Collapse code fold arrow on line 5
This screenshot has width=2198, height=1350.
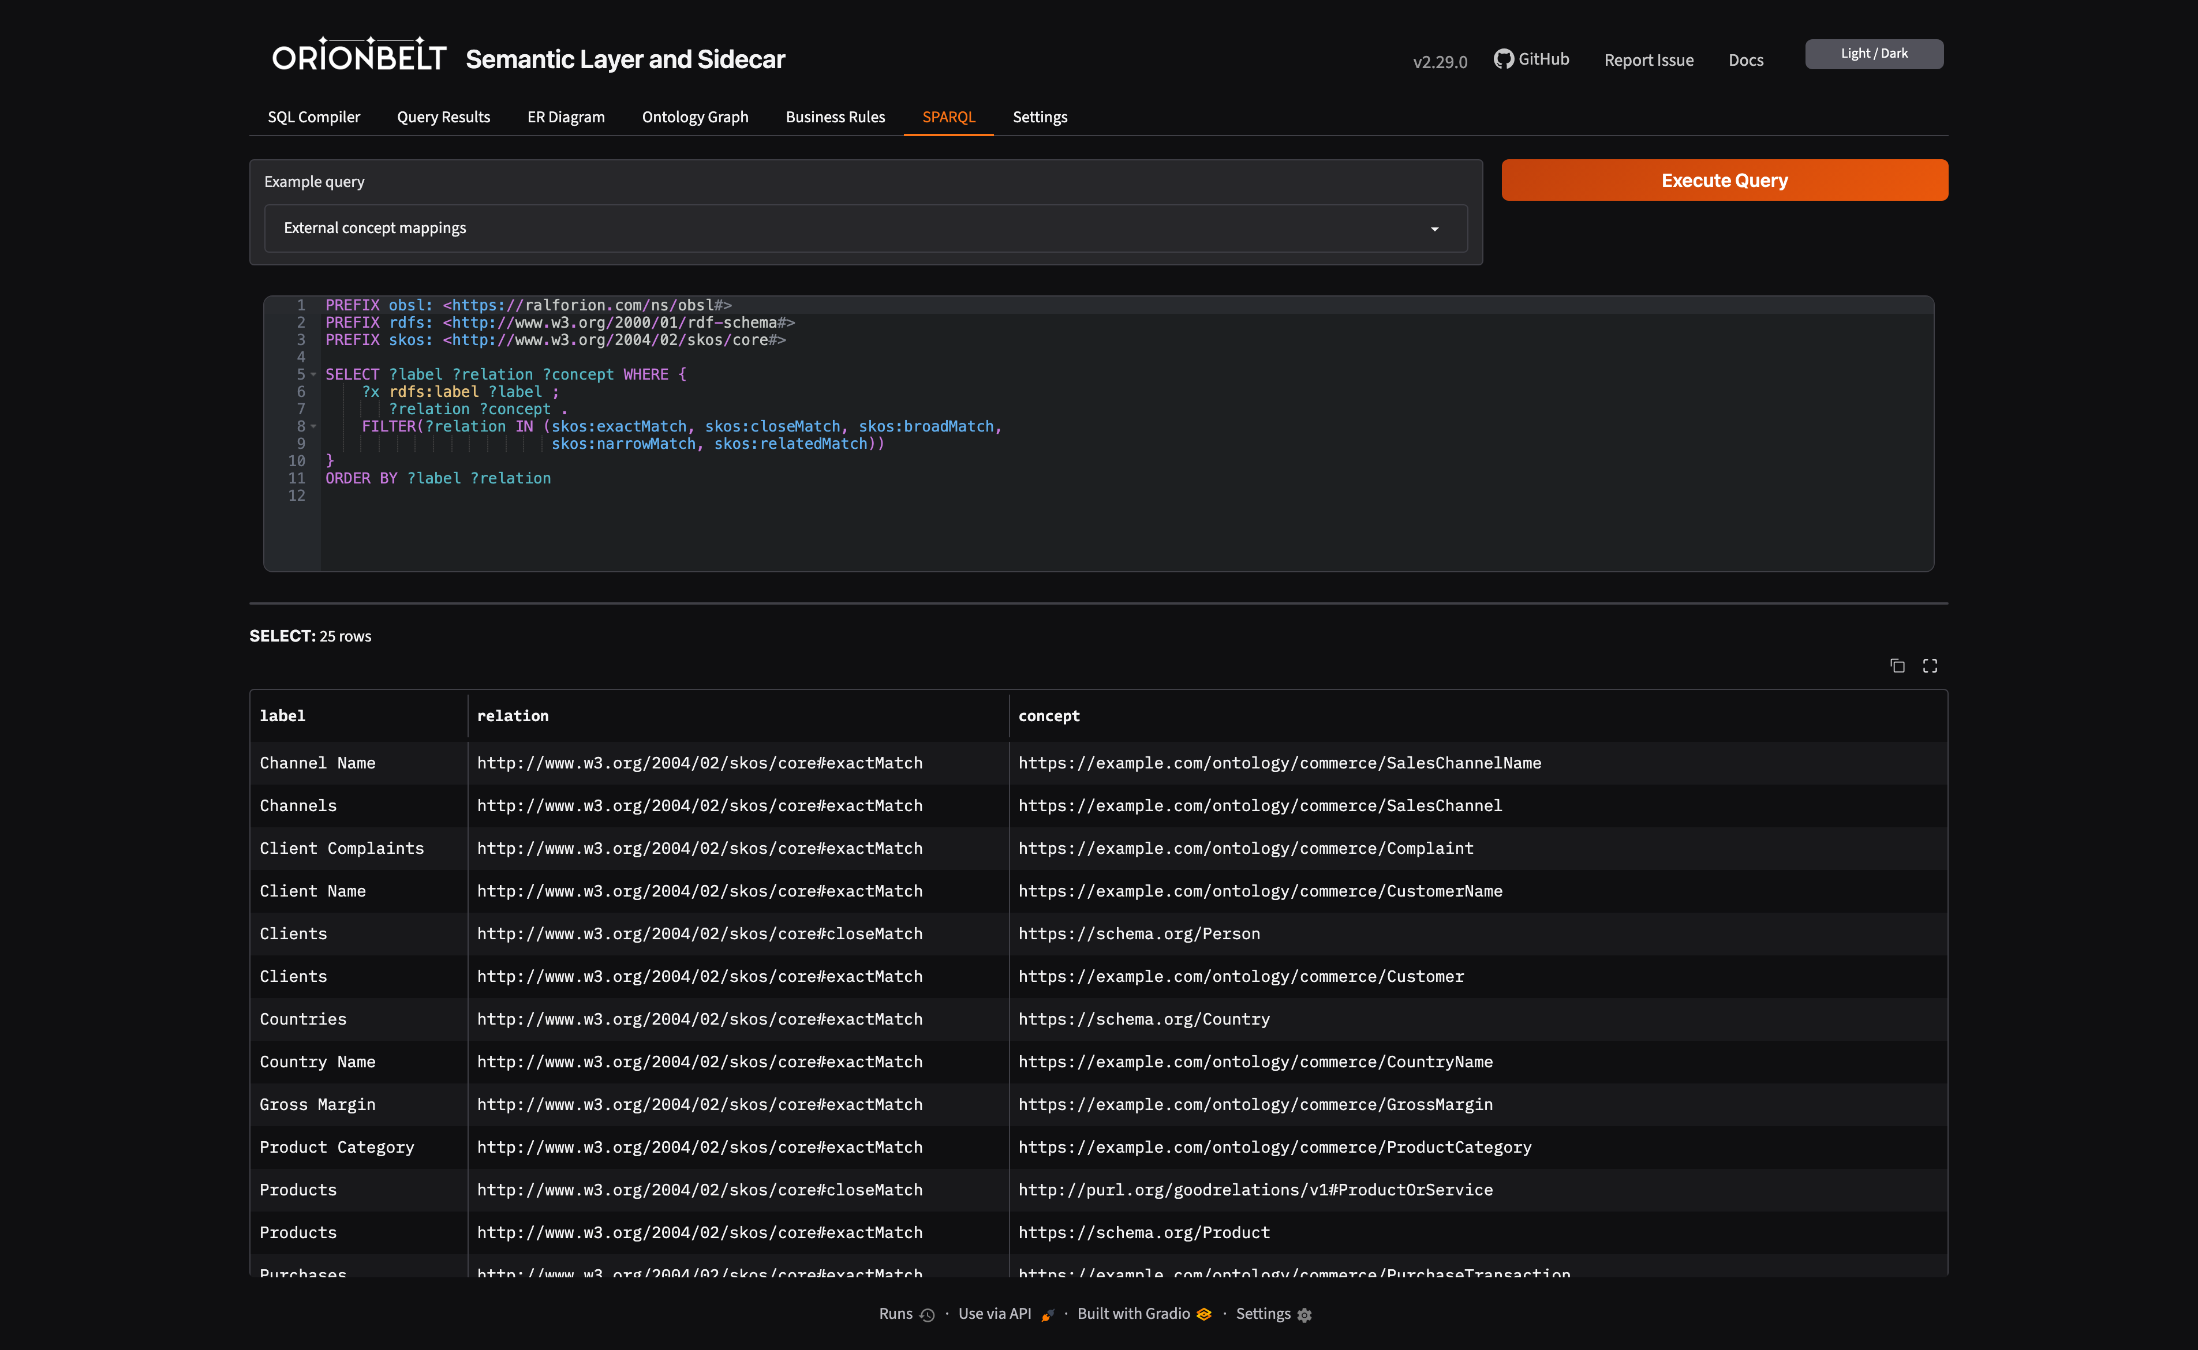click(x=313, y=375)
